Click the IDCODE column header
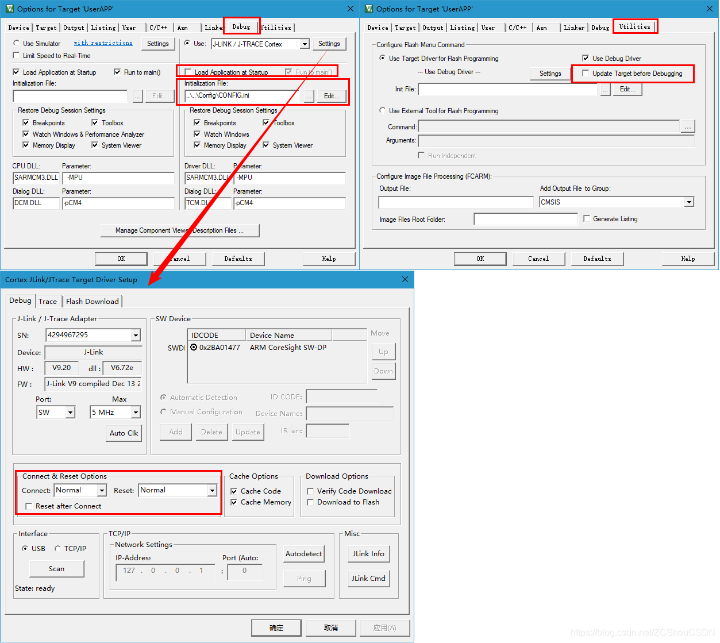 tap(217, 335)
